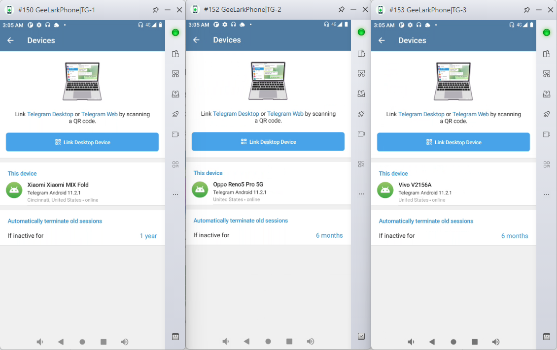
Task: Take screenshot with scissors icon in TG-2 sidebar
Action: (361, 73)
